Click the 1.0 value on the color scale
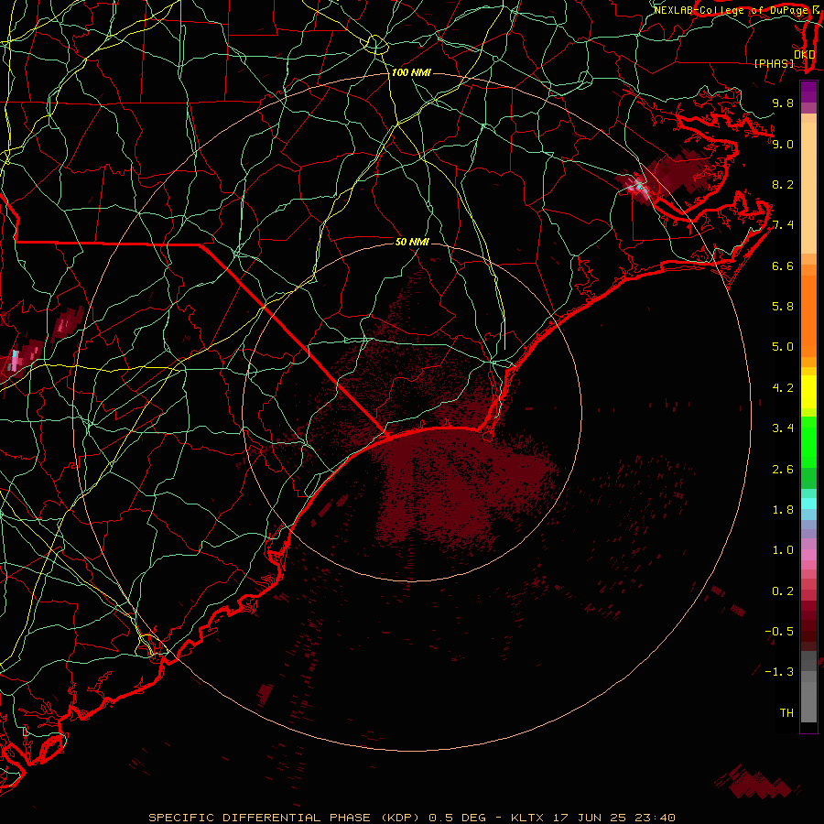The width and height of the screenshot is (824, 824). [x=783, y=549]
